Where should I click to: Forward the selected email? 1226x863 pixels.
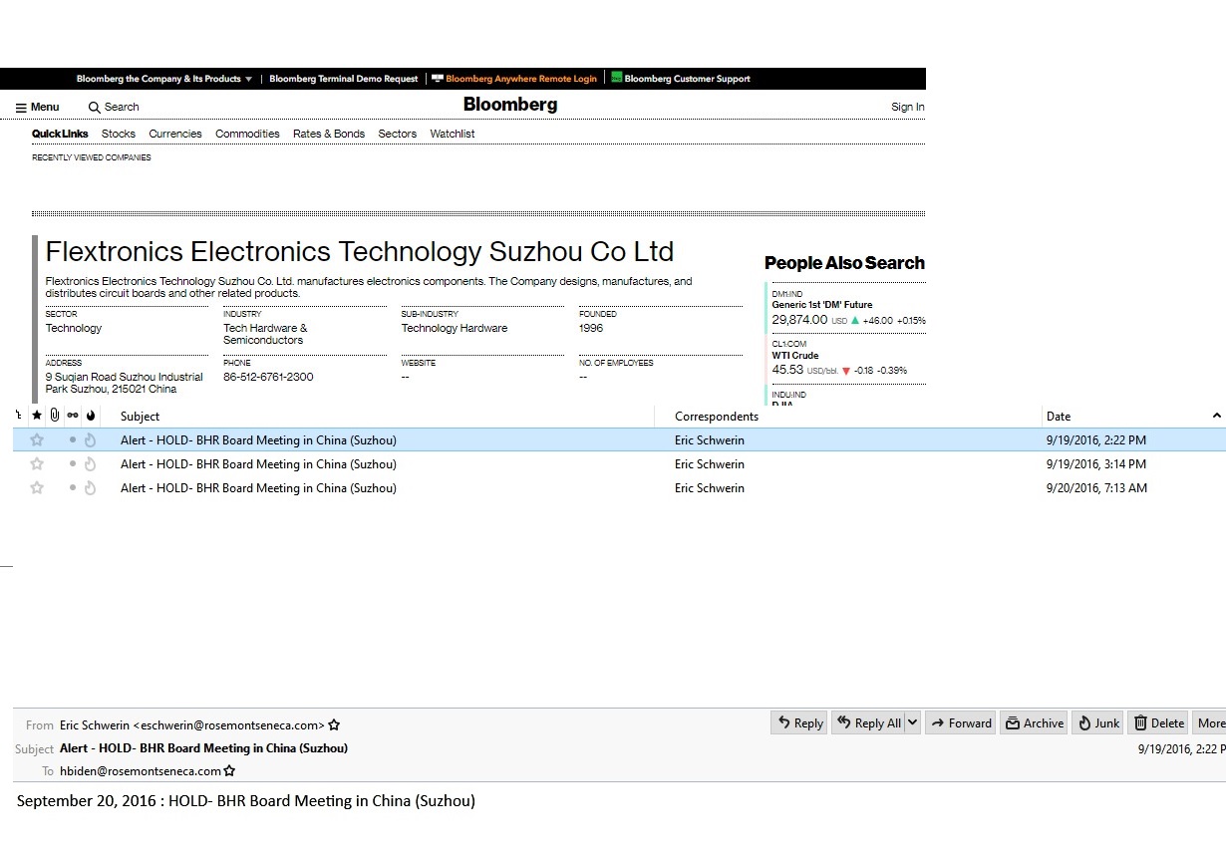click(x=961, y=723)
